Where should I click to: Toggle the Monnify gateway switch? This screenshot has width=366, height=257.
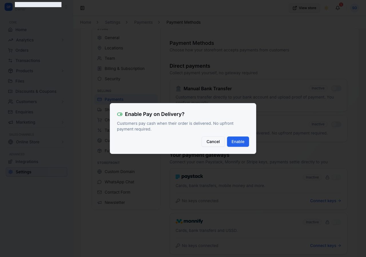tap(336, 222)
